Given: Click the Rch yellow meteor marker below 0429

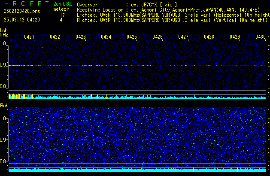Looking at the screenshot, I should (x=238, y=170).
